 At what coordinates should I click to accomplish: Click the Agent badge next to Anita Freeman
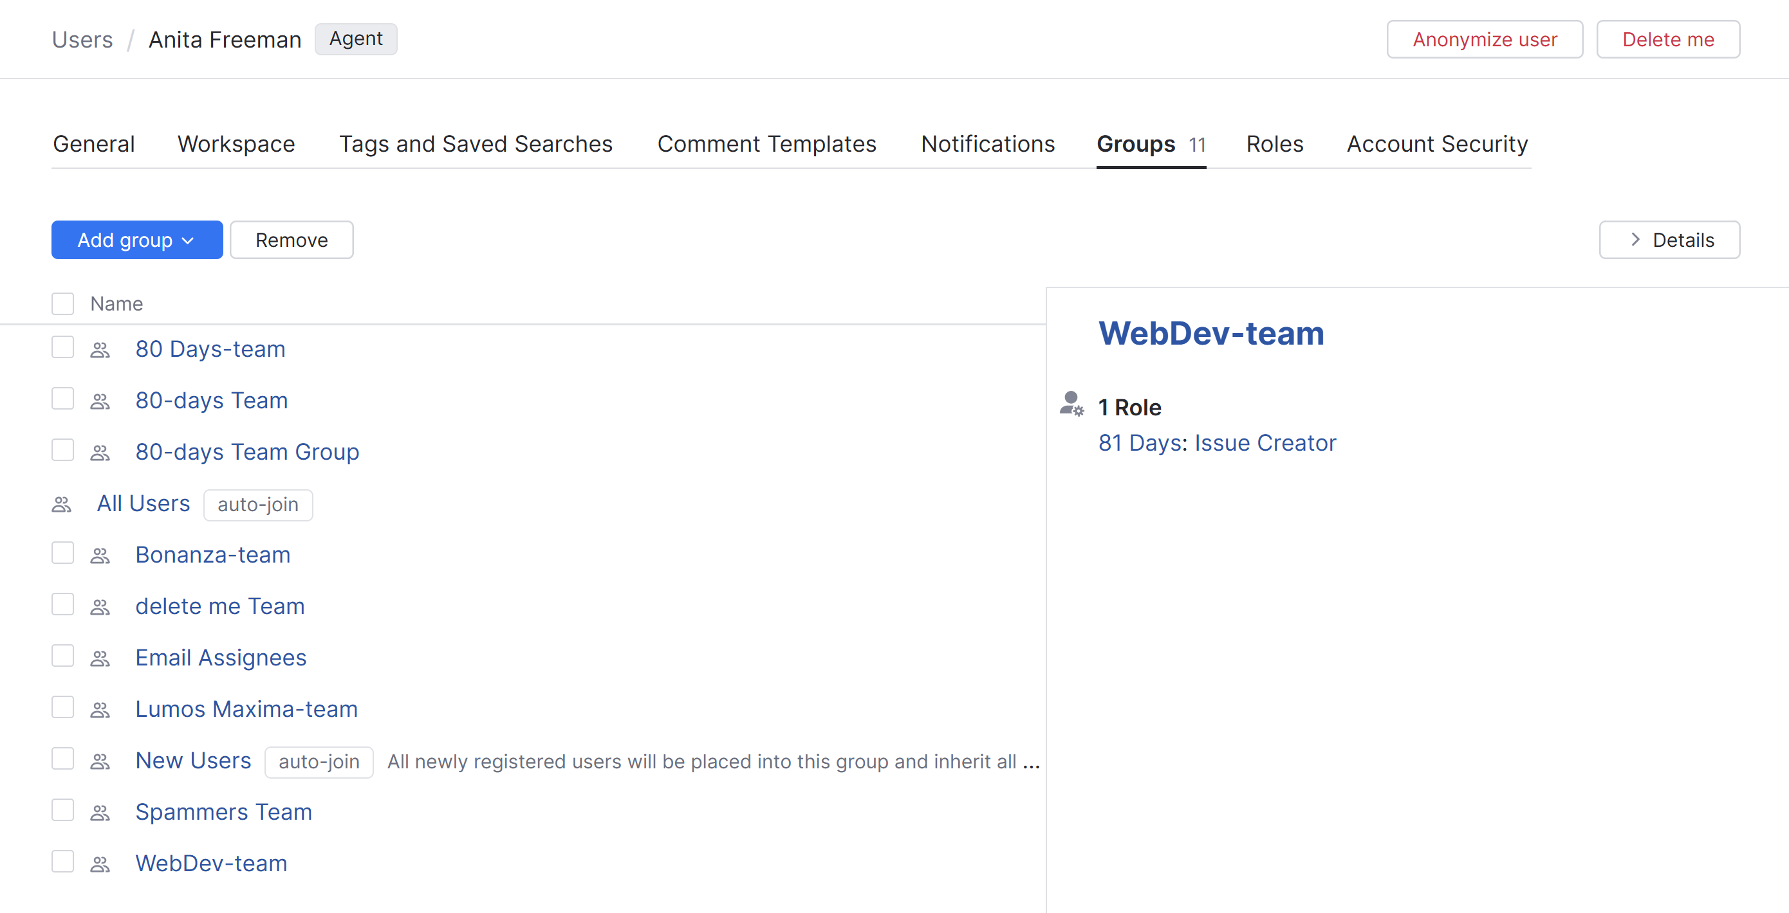356,39
